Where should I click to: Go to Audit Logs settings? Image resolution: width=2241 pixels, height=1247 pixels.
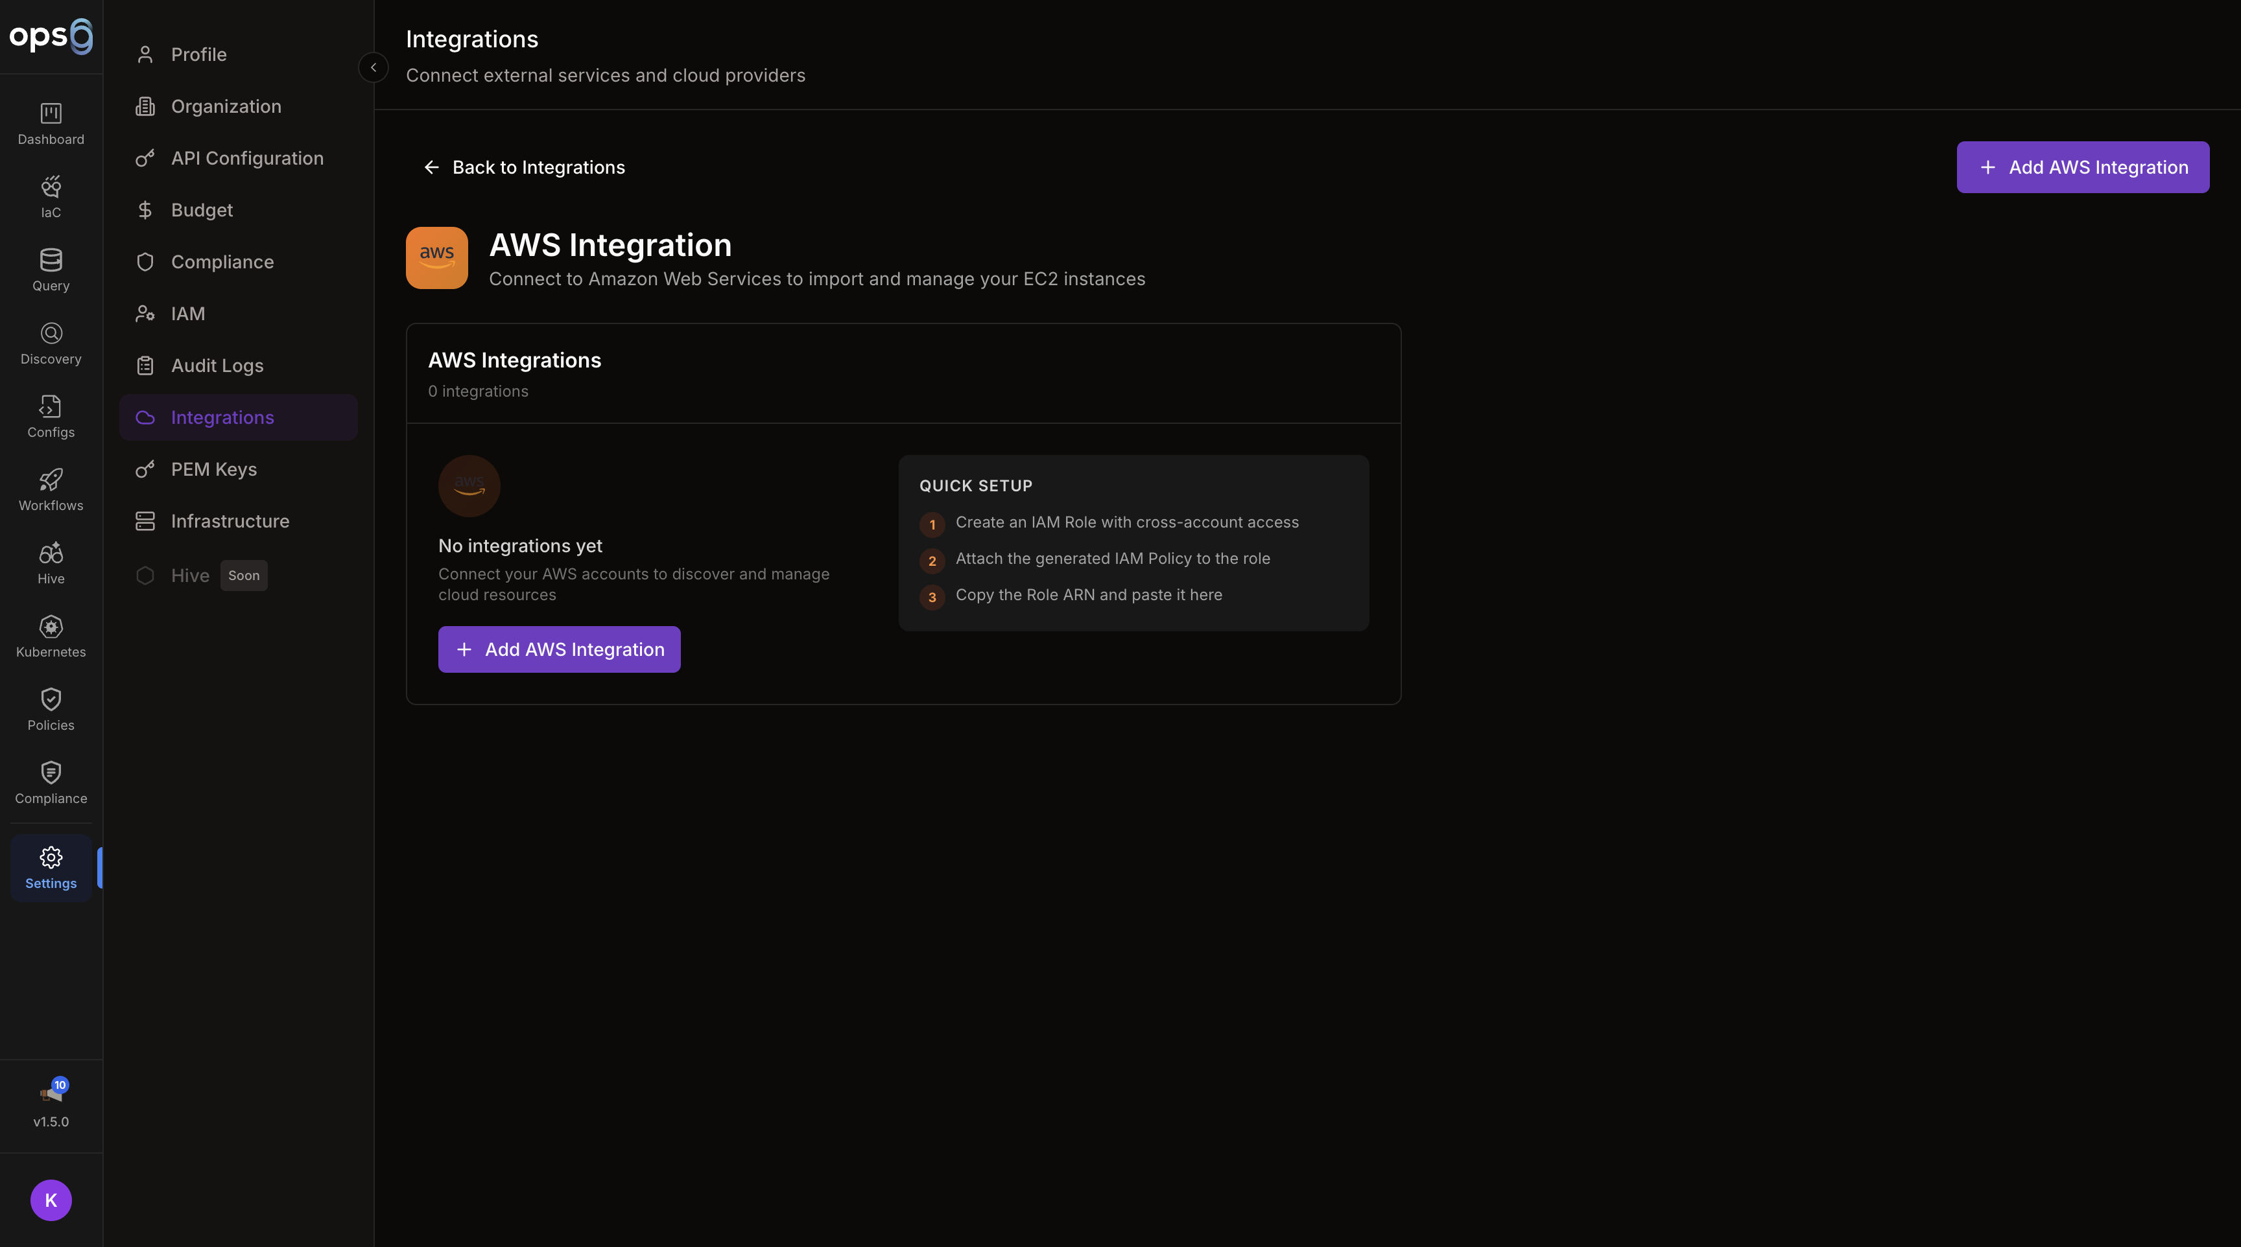tap(217, 366)
